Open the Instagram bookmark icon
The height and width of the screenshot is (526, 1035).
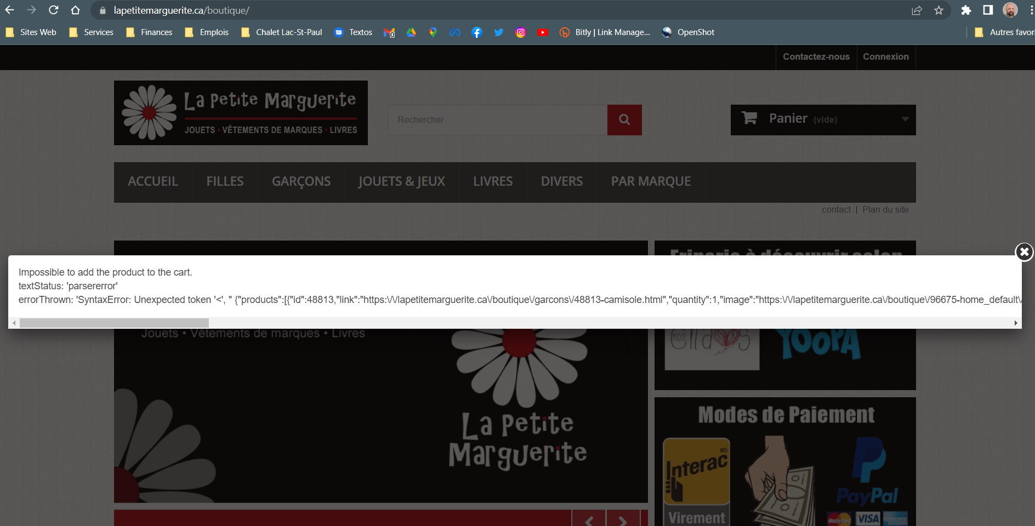(x=521, y=32)
